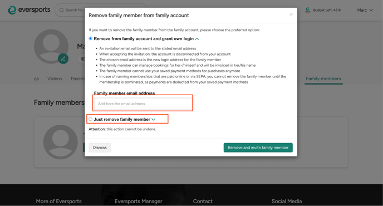Screen dimensions: 383x206
Task: Click the Dismiss button
Action: pos(100,148)
